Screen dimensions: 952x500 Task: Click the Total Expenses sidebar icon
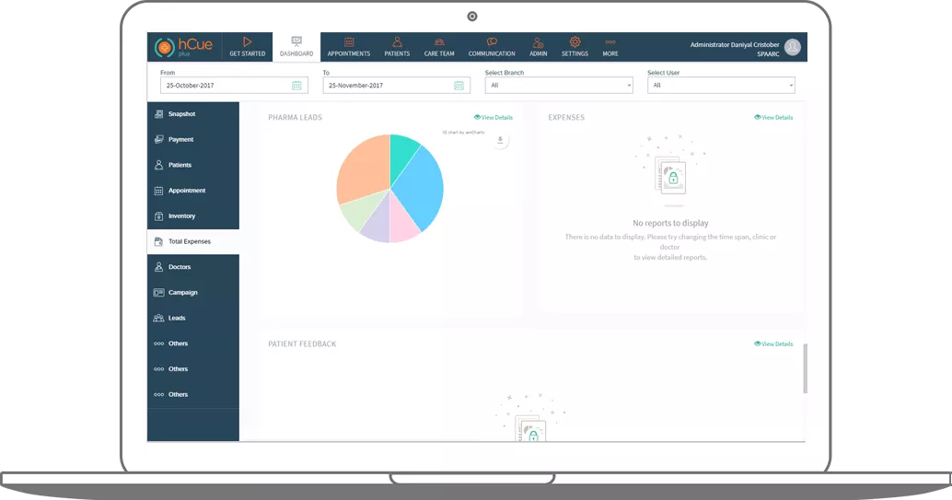coord(158,241)
